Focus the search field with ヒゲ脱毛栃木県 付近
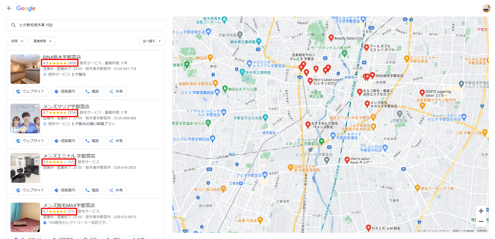Screen dimensions: 495x239 (x=86, y=25)
